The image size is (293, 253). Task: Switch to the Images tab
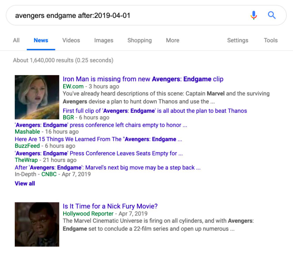(104, 40)
